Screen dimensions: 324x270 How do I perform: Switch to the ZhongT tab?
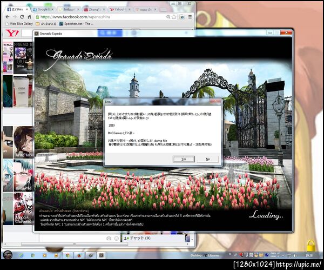coord(93,10)
